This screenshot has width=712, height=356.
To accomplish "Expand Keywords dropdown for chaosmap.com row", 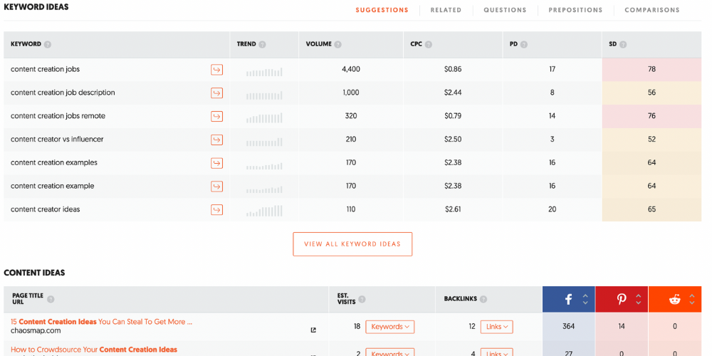I will tap(390, 327).
